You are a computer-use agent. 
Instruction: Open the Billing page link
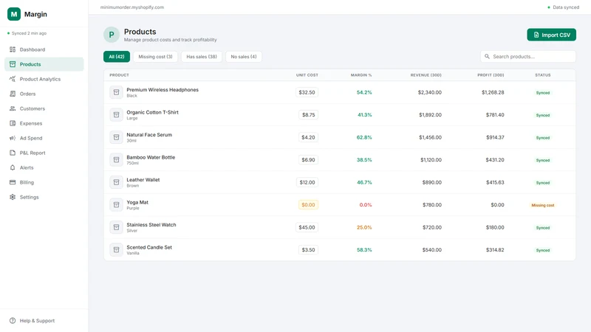click(44, 182)
